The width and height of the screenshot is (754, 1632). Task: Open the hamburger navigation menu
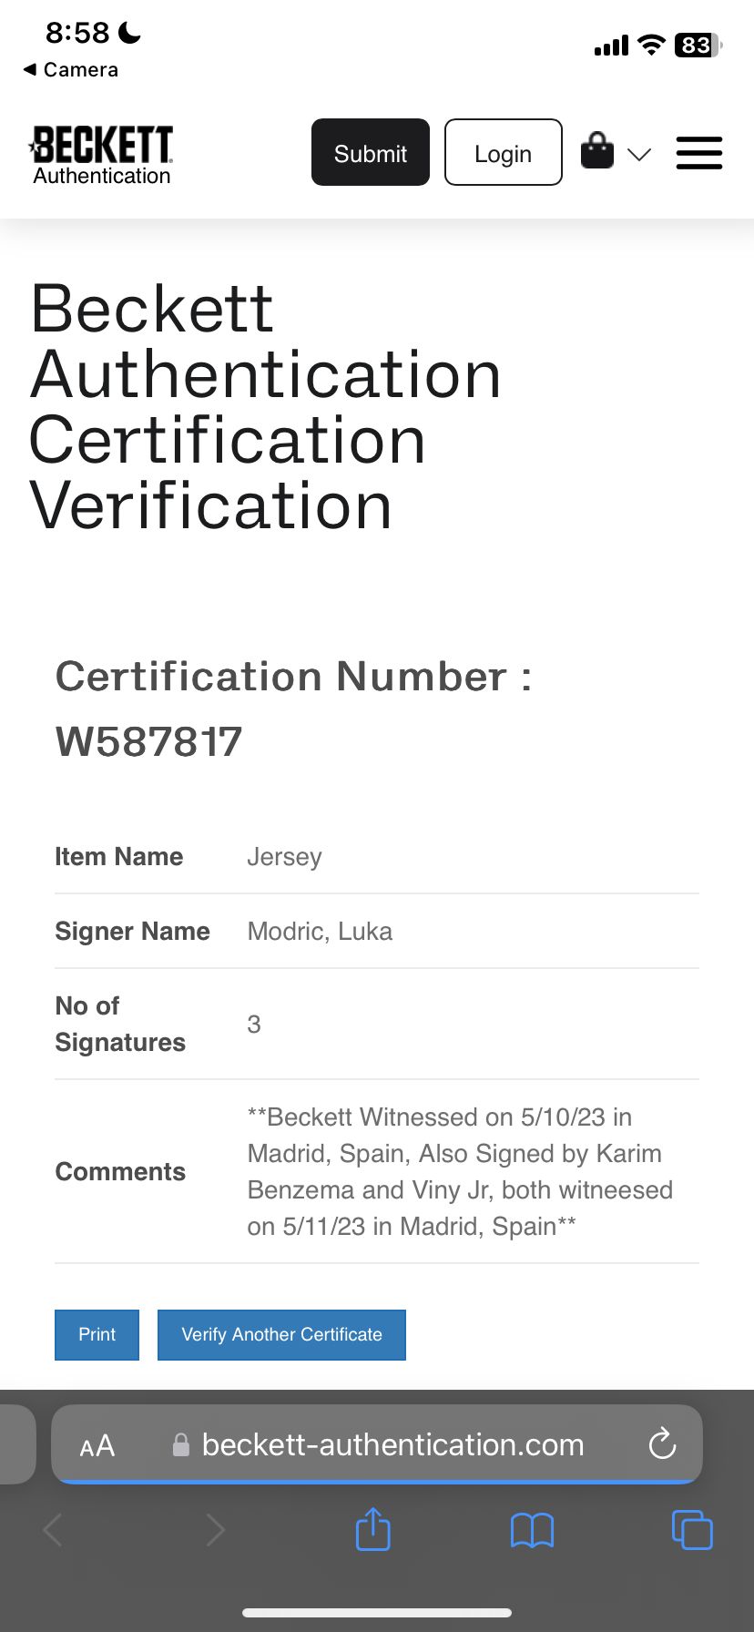[x=699, y=153]
